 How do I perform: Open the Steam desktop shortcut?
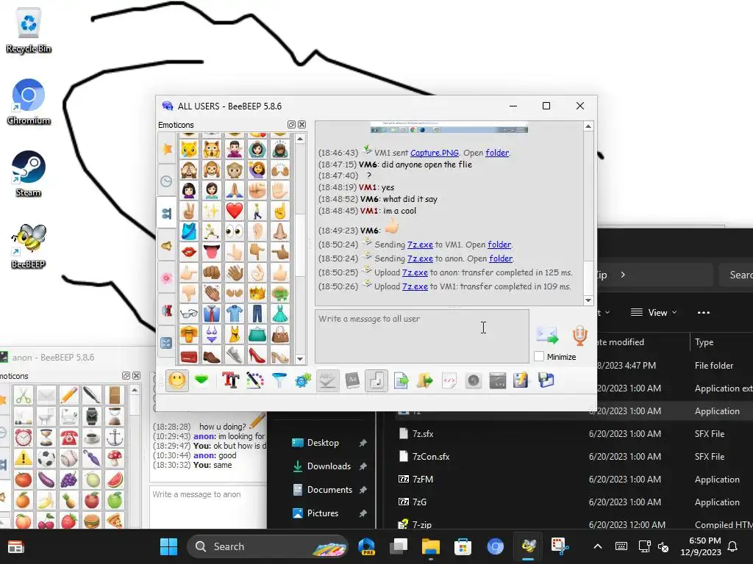(29, 173)
